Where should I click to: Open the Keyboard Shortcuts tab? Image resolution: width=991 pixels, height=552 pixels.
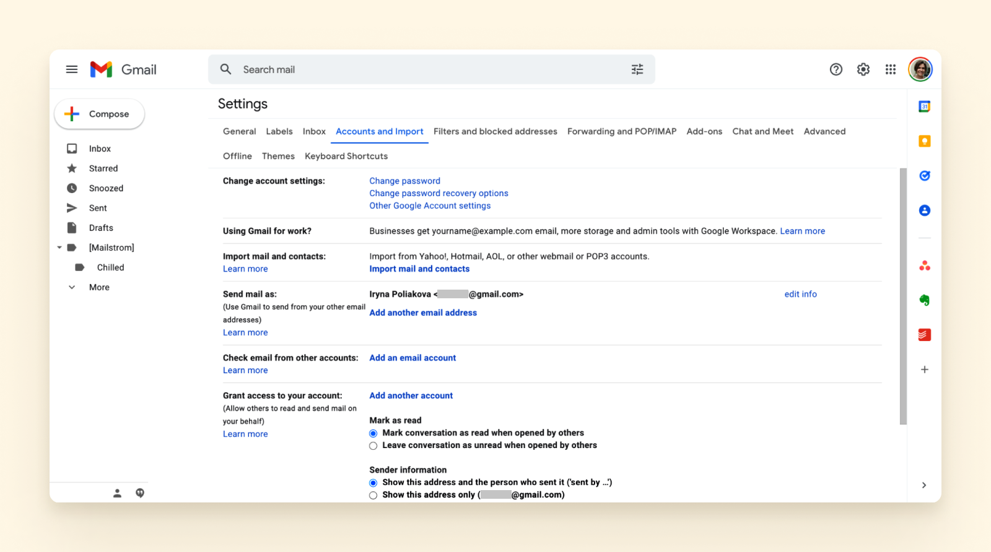coord(346,156)
